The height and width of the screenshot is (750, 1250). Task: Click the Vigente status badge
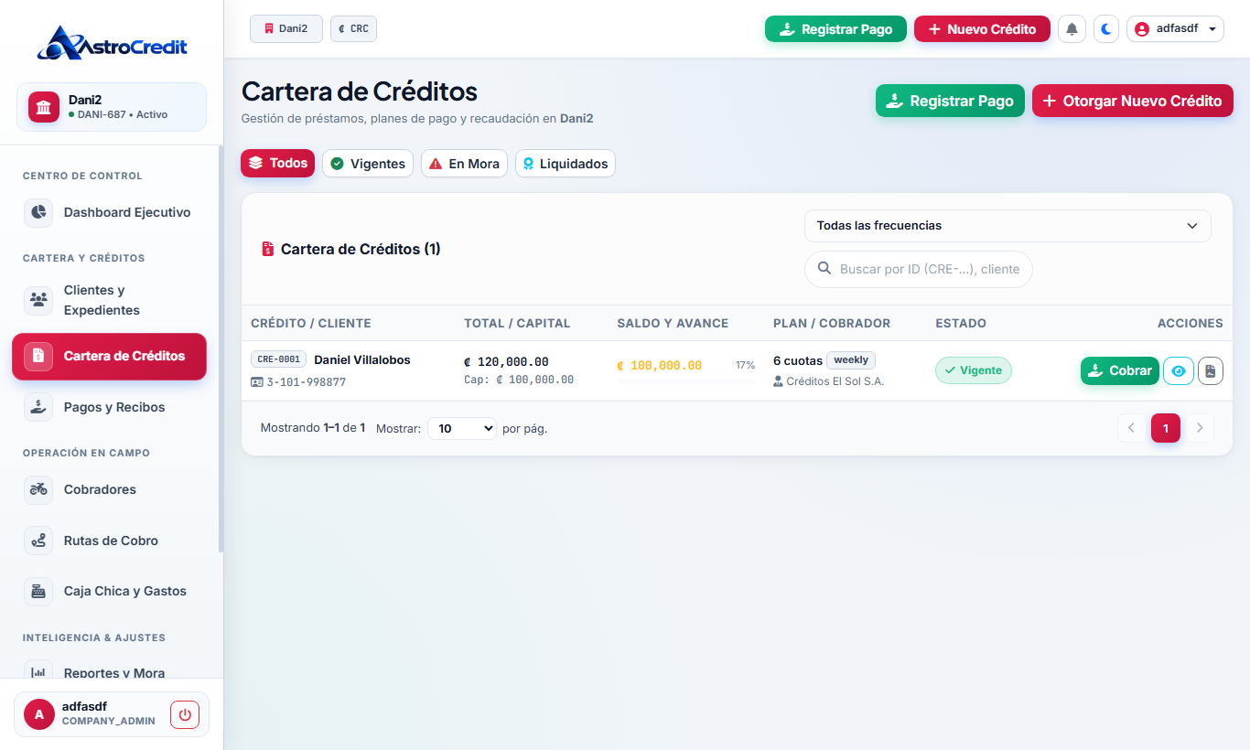click(974, 370)
